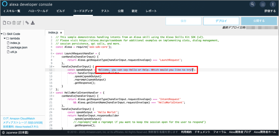The image size is (279, 136).
Task: Switch to the テスト tab
Action: coord(105,11)
